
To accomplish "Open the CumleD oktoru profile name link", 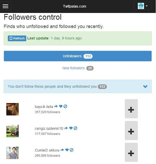I will click(47, 150).
